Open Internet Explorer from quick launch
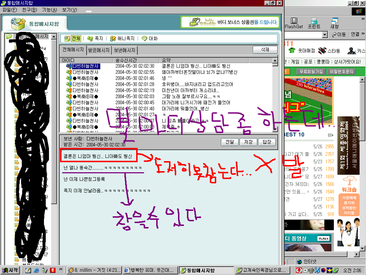The height and width of the screenshot is (275, 366). 36,270
